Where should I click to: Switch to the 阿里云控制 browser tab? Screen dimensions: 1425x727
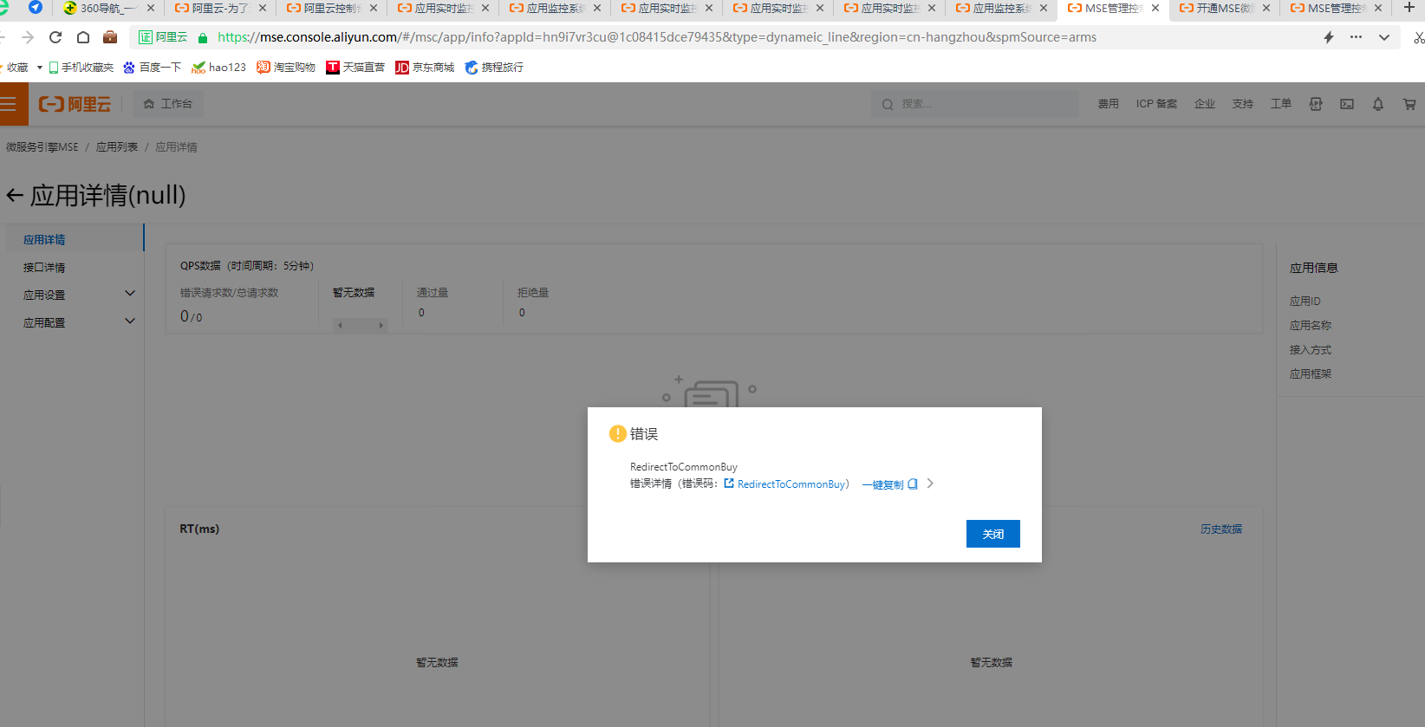(331, 9)
